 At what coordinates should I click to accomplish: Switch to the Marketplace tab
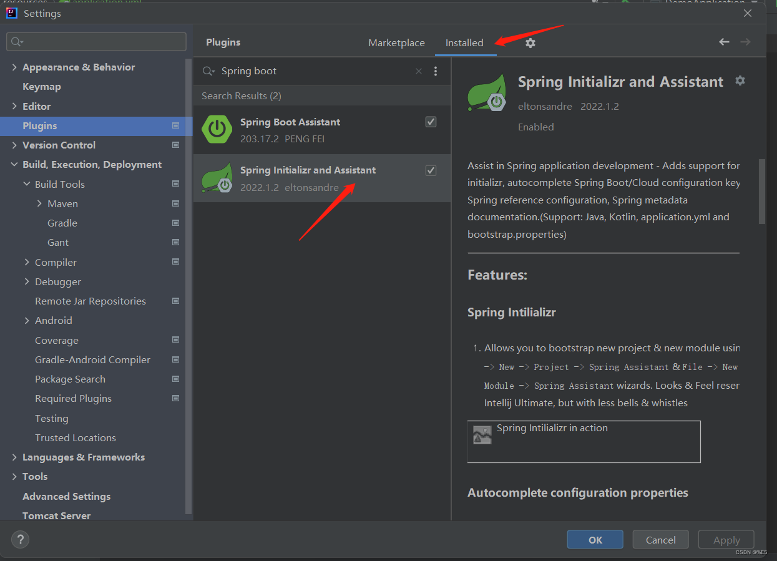396,42
